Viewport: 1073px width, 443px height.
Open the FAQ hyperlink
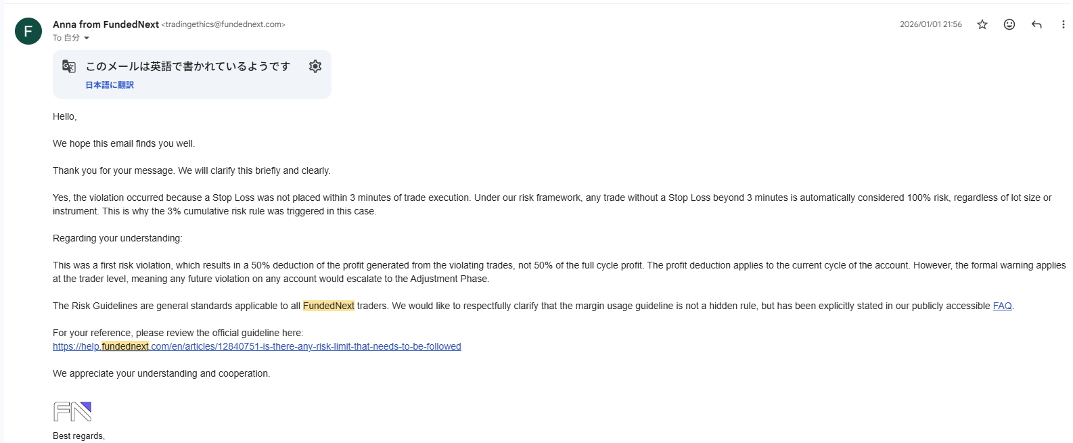pos(1002,306)
